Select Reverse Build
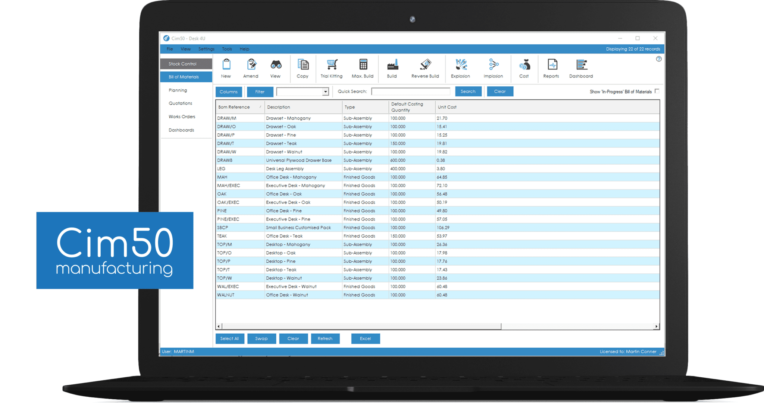 click(425, 68)
